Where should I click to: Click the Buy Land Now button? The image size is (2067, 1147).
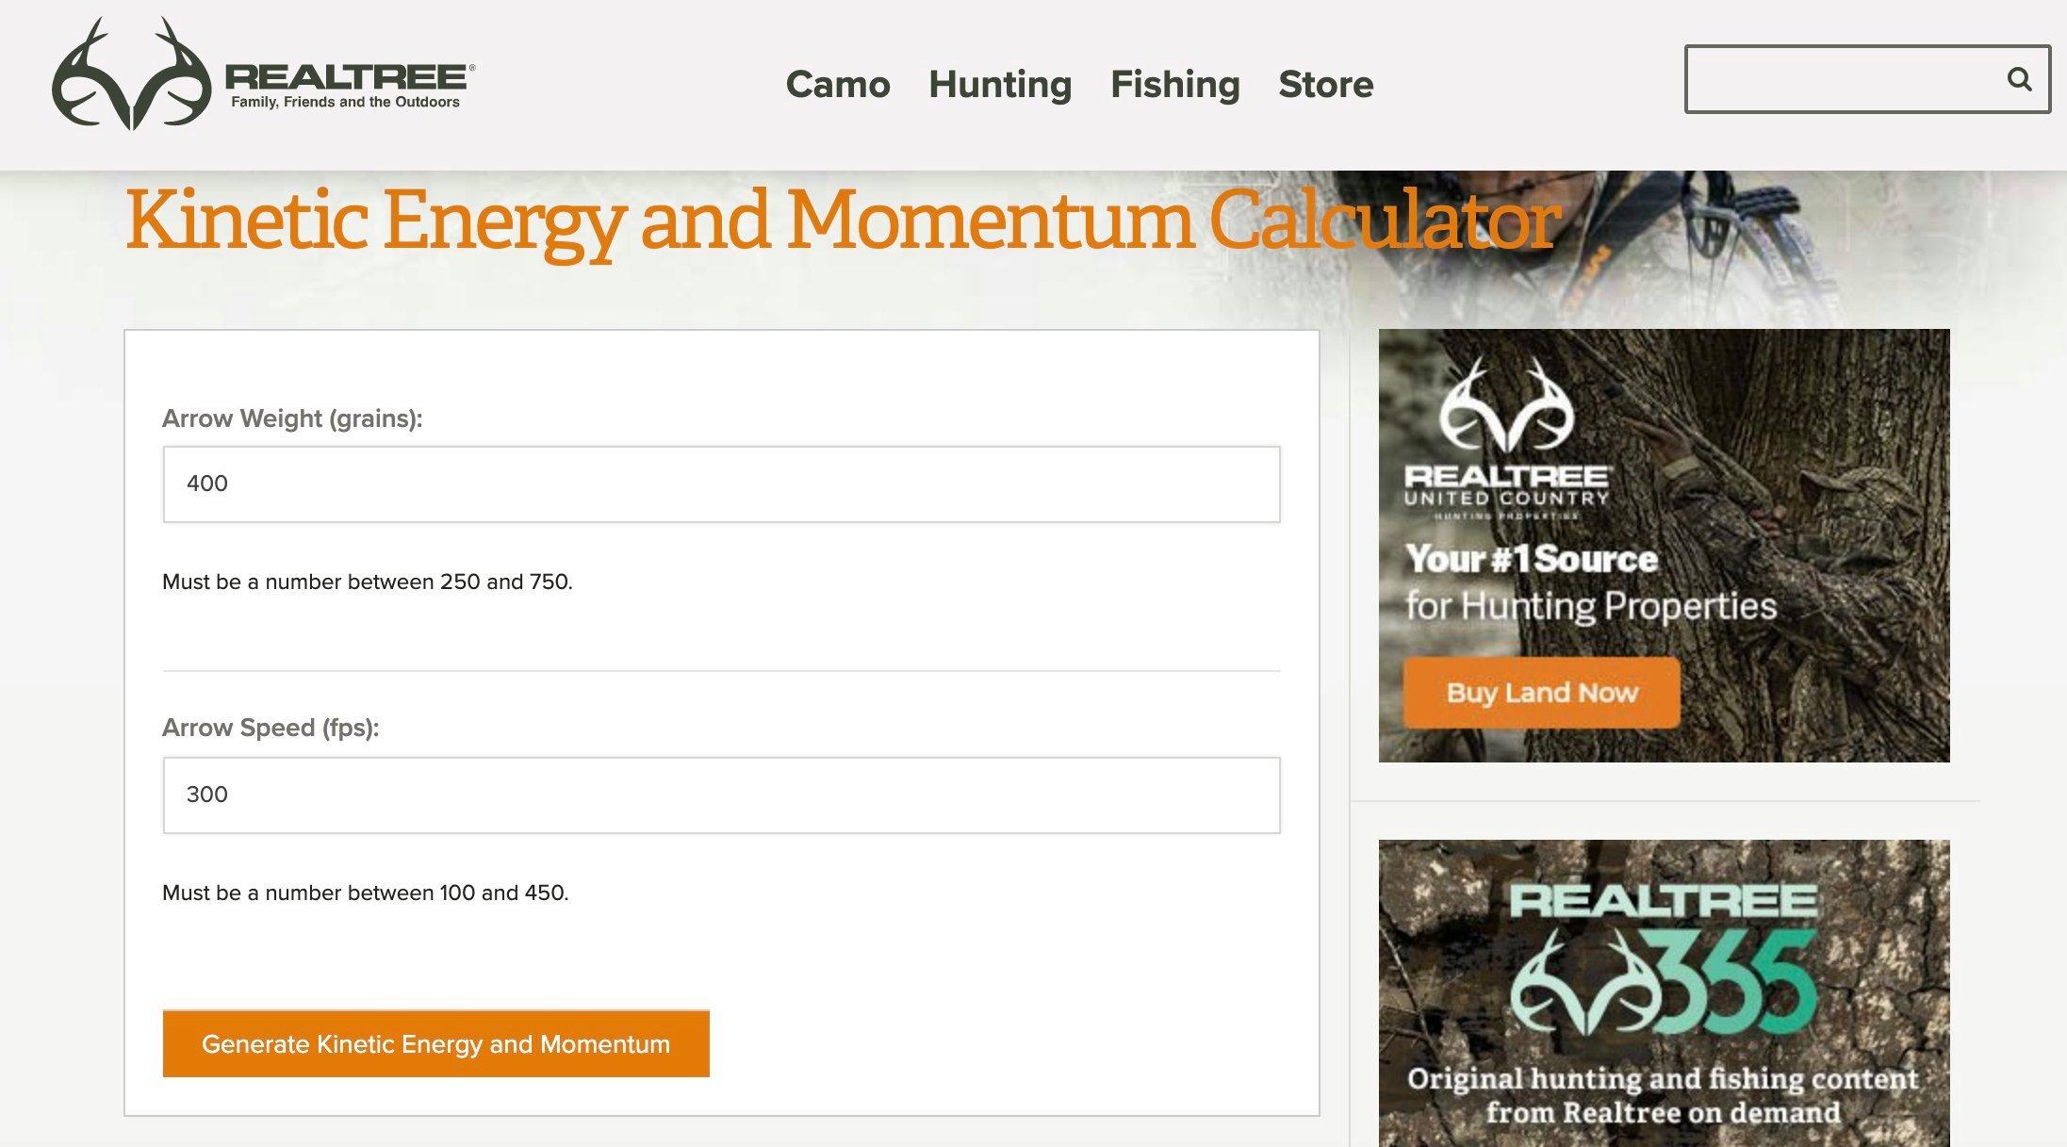pos(1540,692)
